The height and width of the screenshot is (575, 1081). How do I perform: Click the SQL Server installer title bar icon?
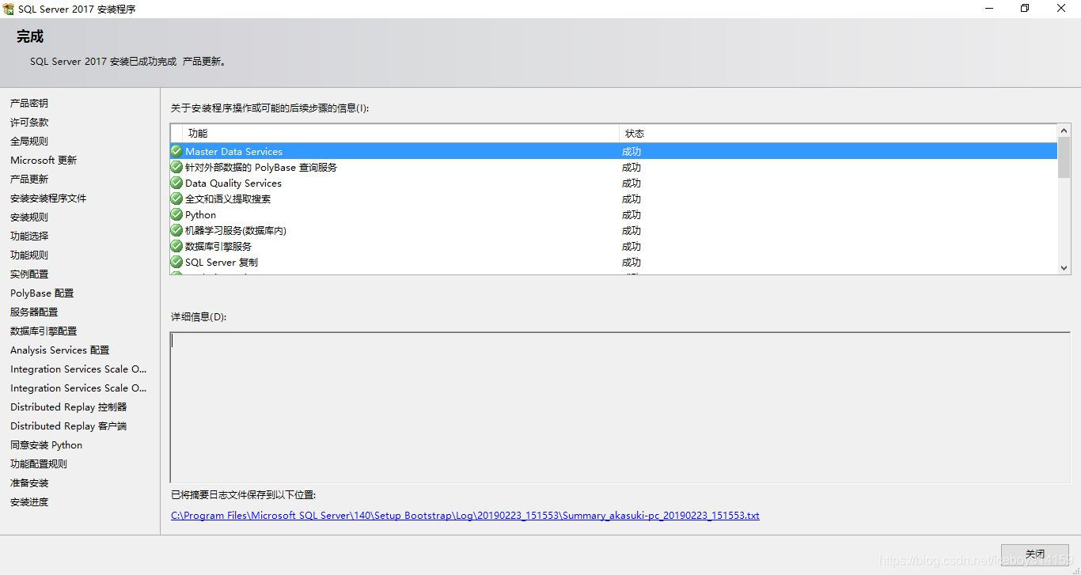point(9,9)
